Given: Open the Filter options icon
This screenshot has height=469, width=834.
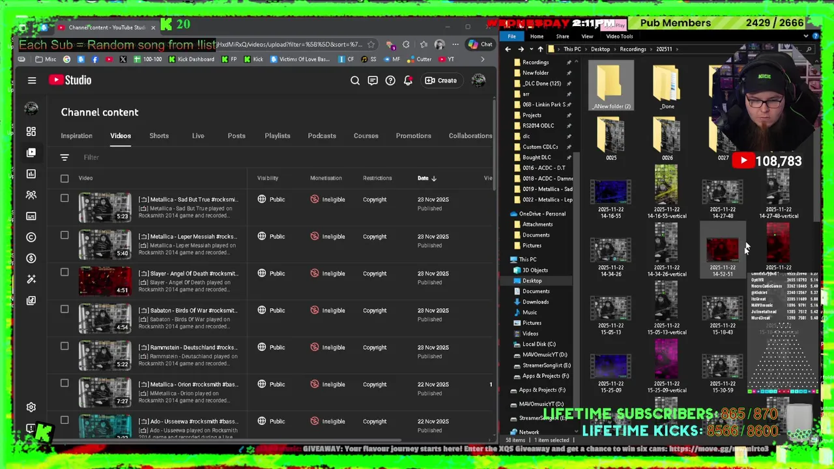Looking at the screenshot, I should [65, 157].
